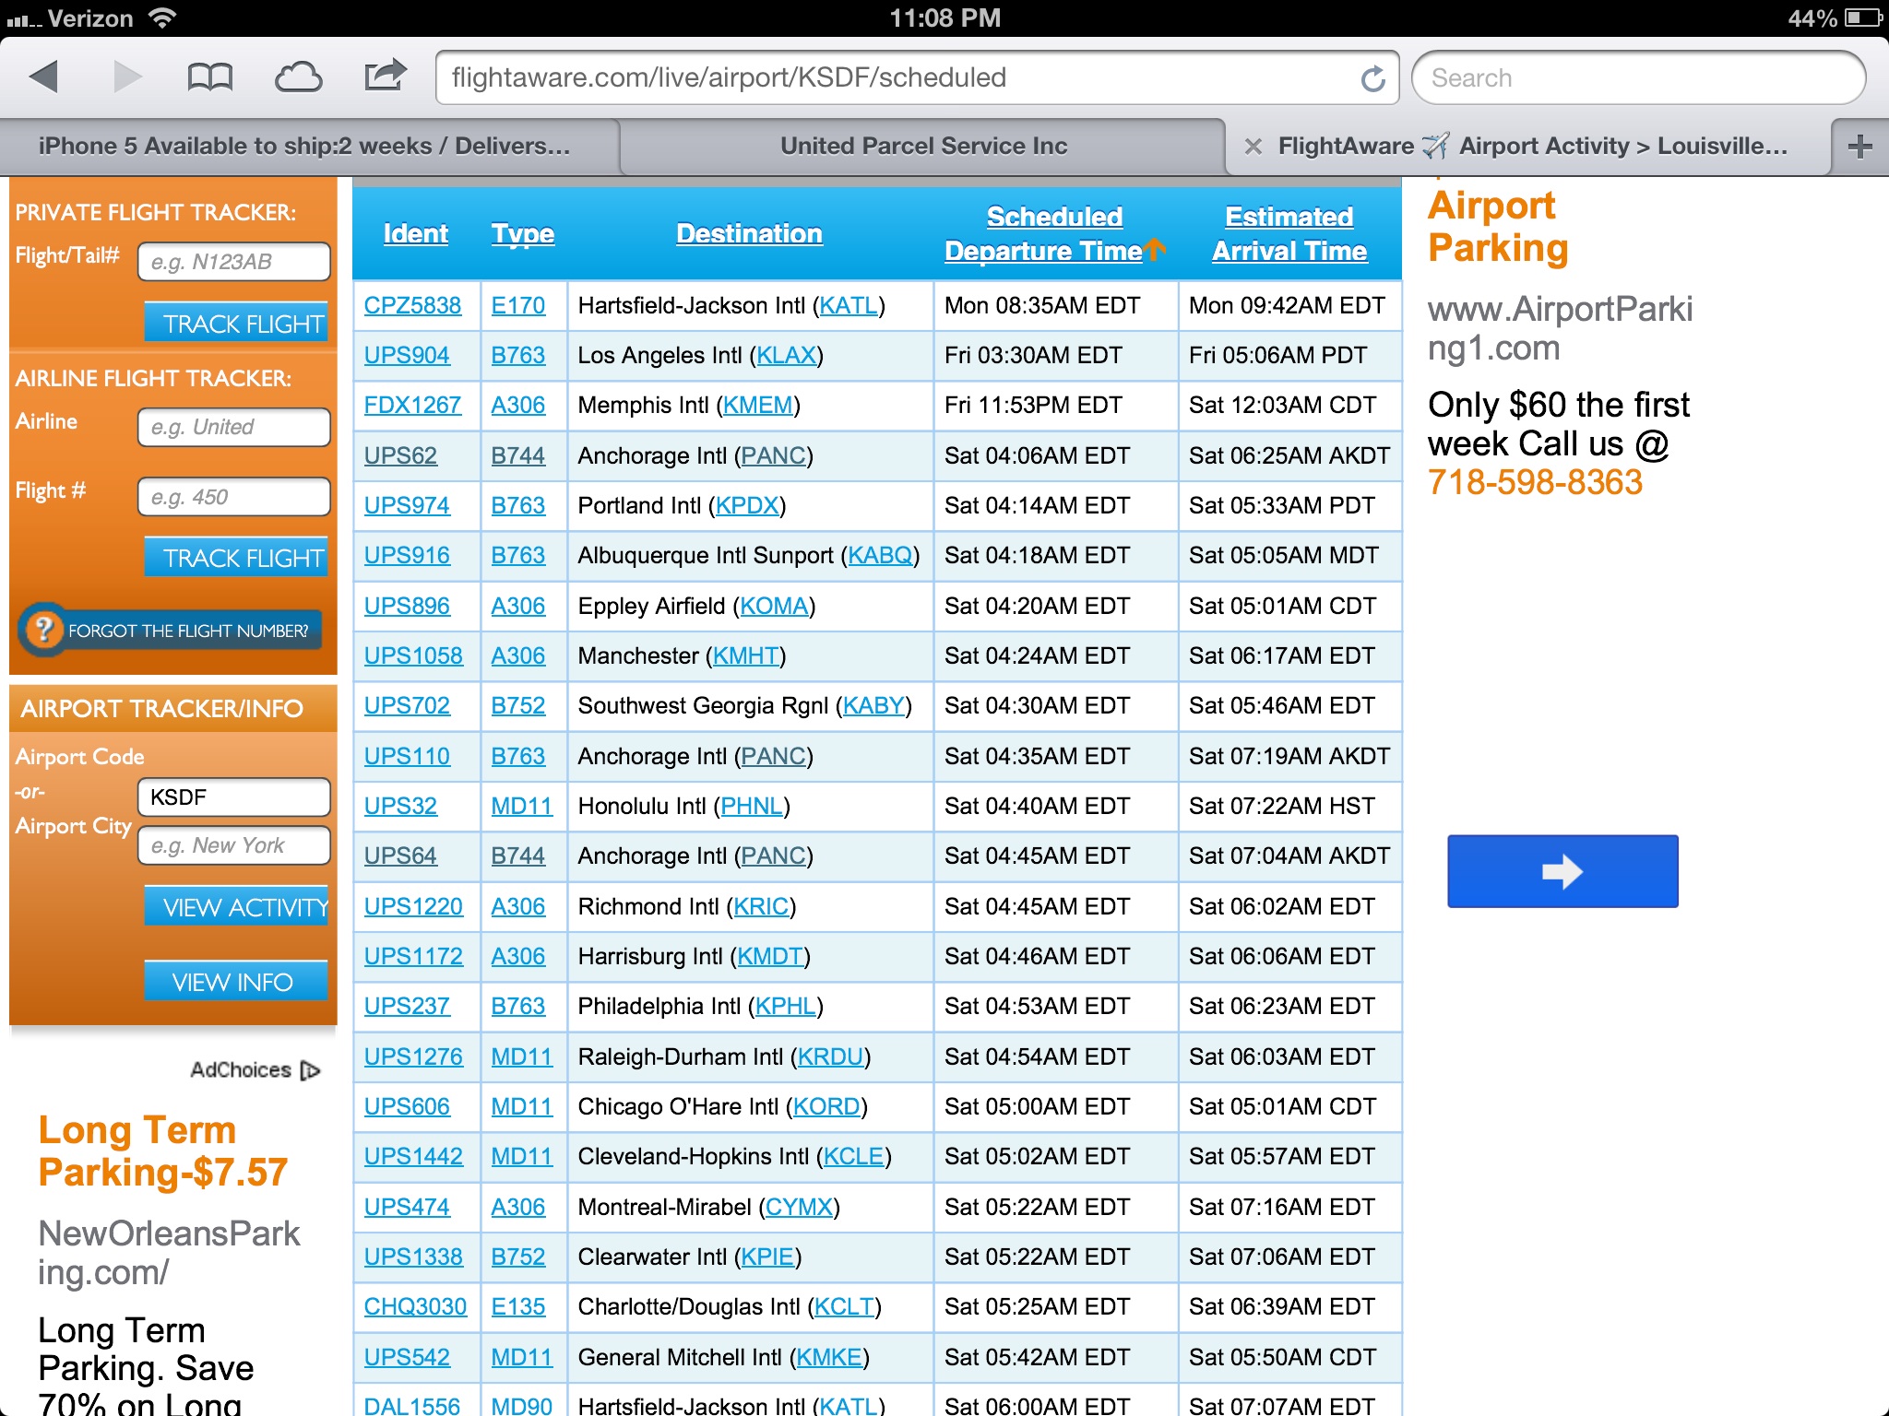This screenshot has height=1416, width=1889.
Task: Click the Airport Code field KSDF
Action: click(x=234, y=797)
